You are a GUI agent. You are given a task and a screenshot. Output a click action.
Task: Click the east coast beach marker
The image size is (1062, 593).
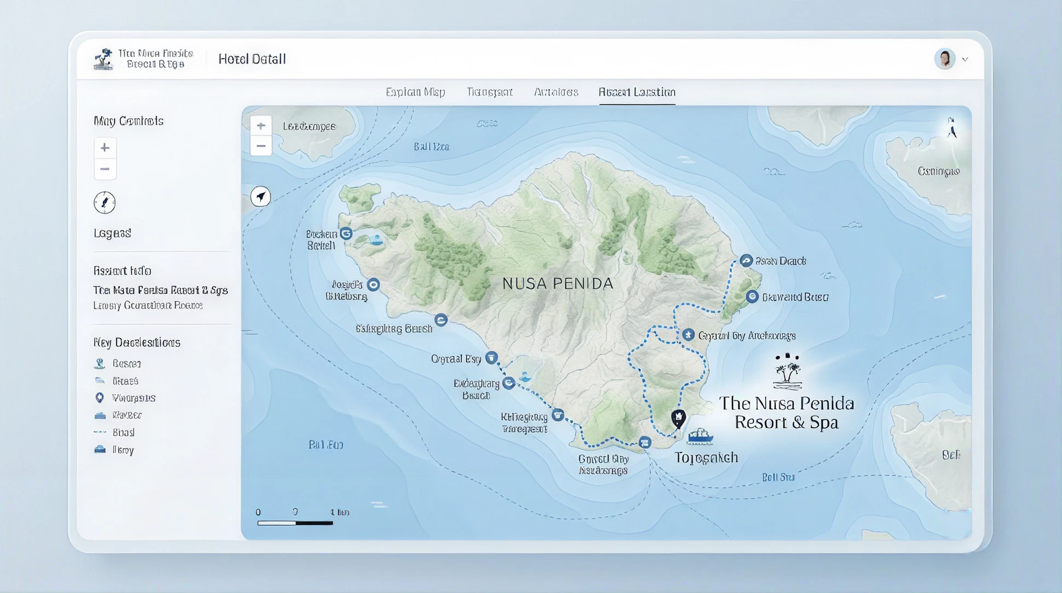(752, 296)
